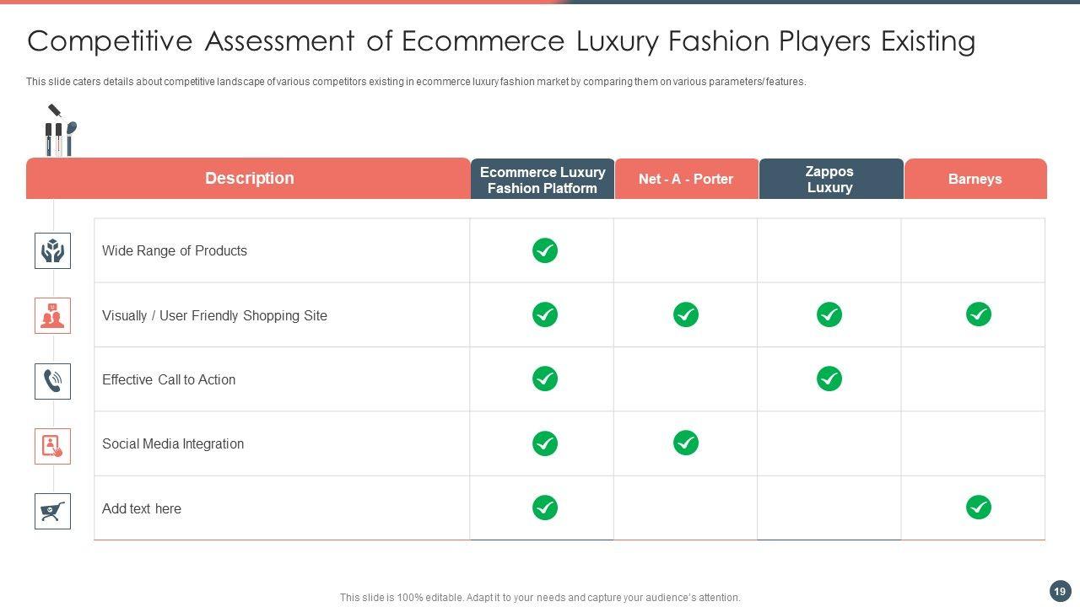This screenshot has width=1080, height=607.
Task: Select empty Zappos Luxury cell in Wide Range of Products row
Action: (x=829, y=250)
